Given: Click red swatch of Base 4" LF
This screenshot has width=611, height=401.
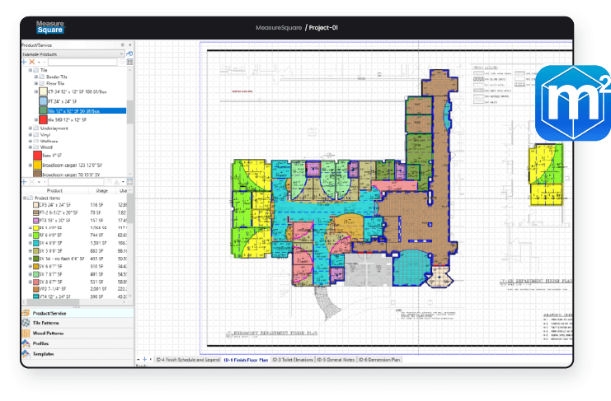Looking at the screenshot, I should coord(37,155).
